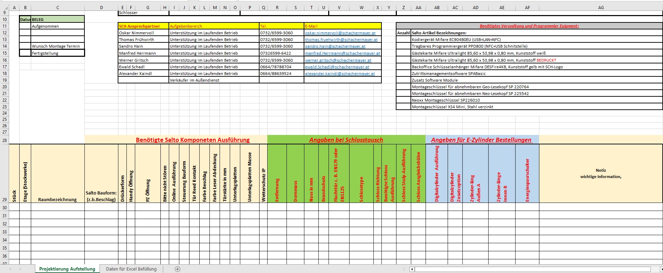This screenshot has height=273, width=663.
Task: Click the Schlosser cell in row 9
Action: [144, 13]
